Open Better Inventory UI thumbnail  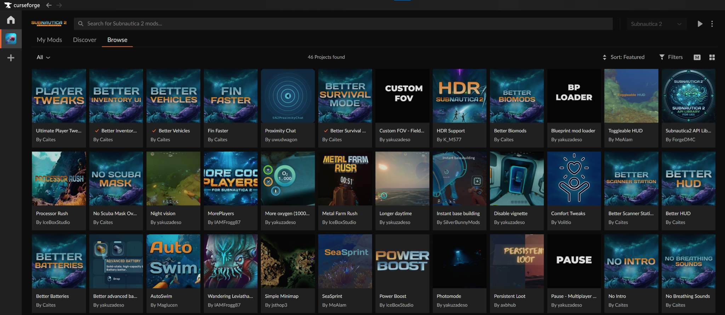116,96
